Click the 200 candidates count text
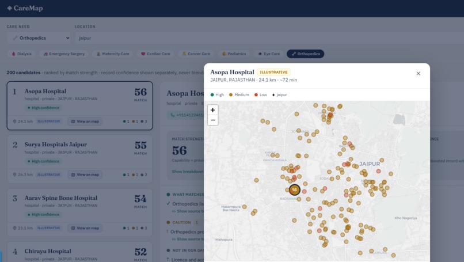 (24, 73)
